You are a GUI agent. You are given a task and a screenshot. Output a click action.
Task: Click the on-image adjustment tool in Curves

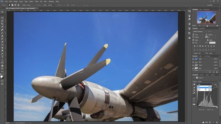tap(194, 84)
